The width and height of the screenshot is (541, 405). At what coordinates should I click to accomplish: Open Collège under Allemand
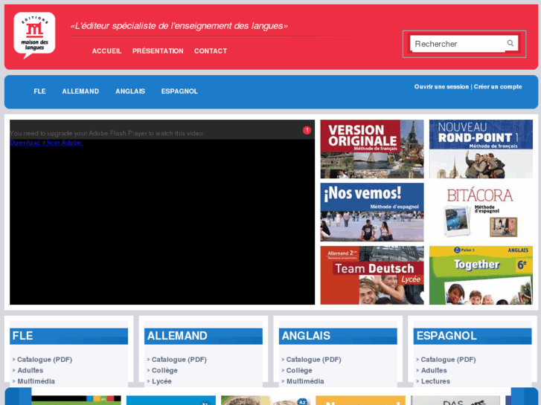click(x=164, y=371)
